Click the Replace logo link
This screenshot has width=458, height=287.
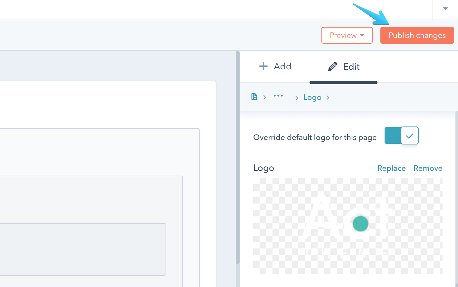coord(391,168)
